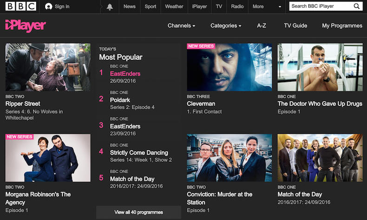The width and height of the screenshot is (367, 220).
Task: Open notifications bell icon
Action: click(x=110, y=7)
